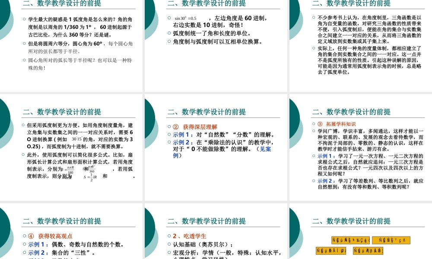
Task: Select the heading '③ 拓展学科知识'
Action: (337, 124)
